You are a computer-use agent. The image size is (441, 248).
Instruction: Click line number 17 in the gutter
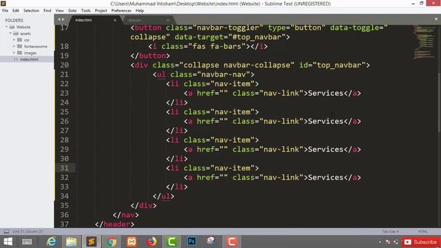pyautogui.click(x=64, y=28)
